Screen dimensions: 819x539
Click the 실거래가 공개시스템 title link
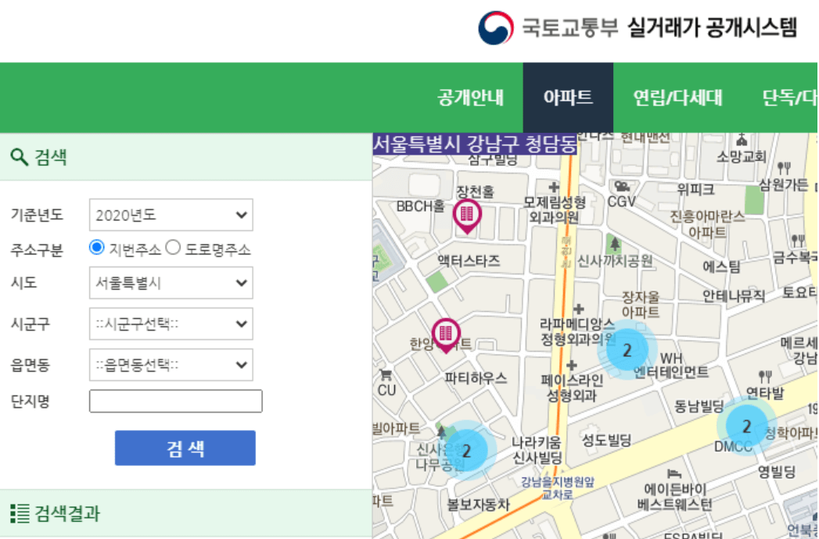point(712,27)
